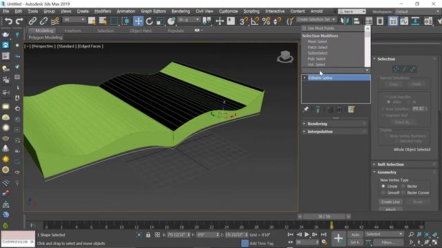
Task: Select the Bezier vertex type radio
Action: coord(403,186)
